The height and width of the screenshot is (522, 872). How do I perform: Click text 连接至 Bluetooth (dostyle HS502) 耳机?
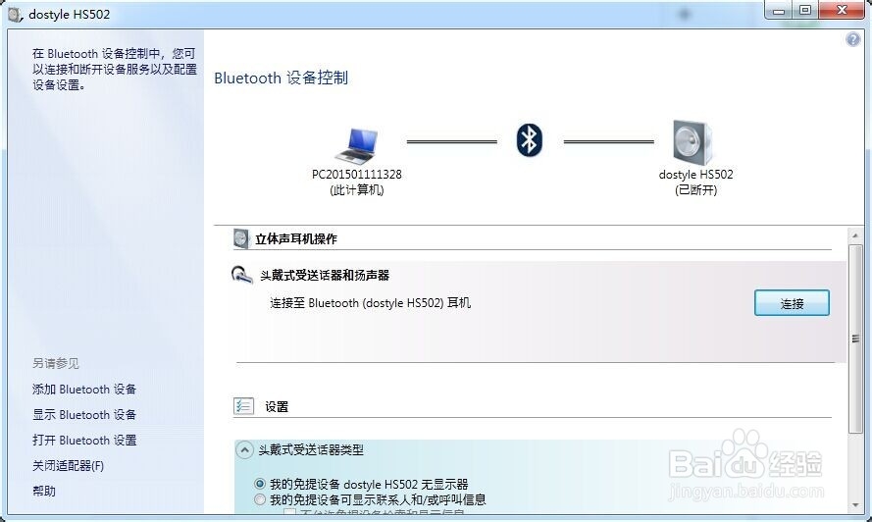click(371, 303)
